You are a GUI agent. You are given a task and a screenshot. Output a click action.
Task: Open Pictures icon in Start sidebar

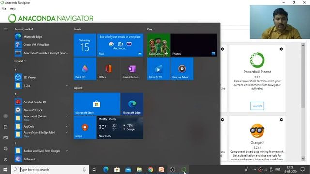5,138
